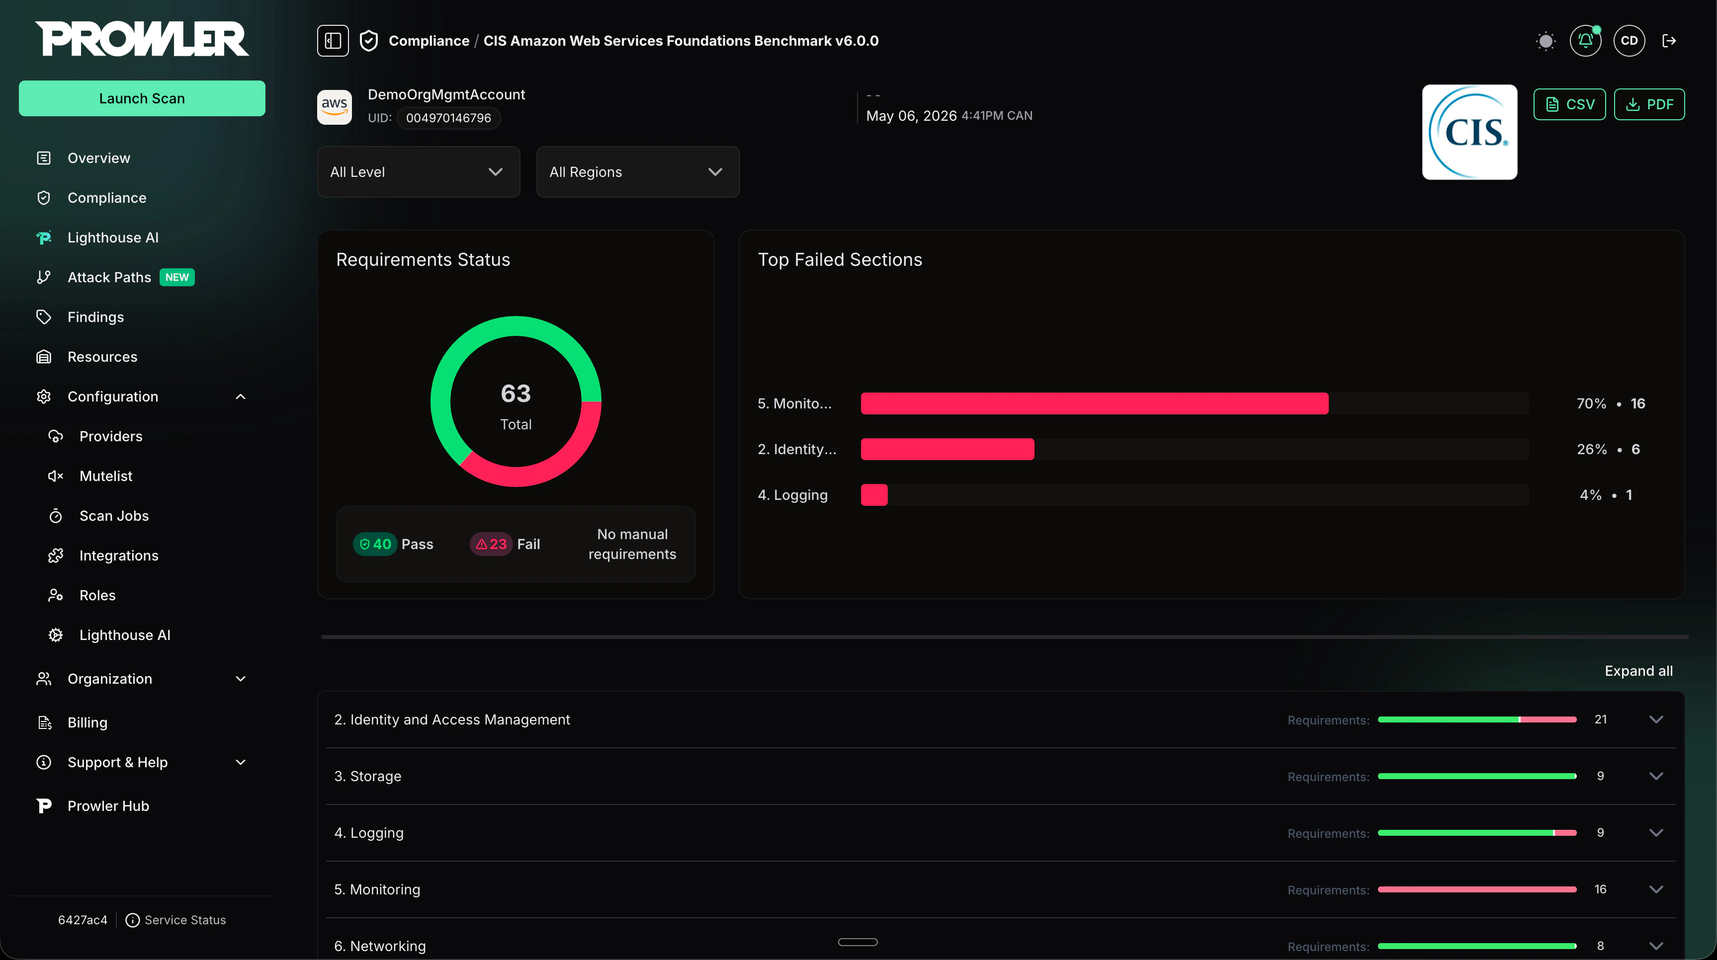Image resolution: width=1717 pixels, height=960 pixels.
Task: Click the CIS logo thumbnail
Action: point(1469,132)
